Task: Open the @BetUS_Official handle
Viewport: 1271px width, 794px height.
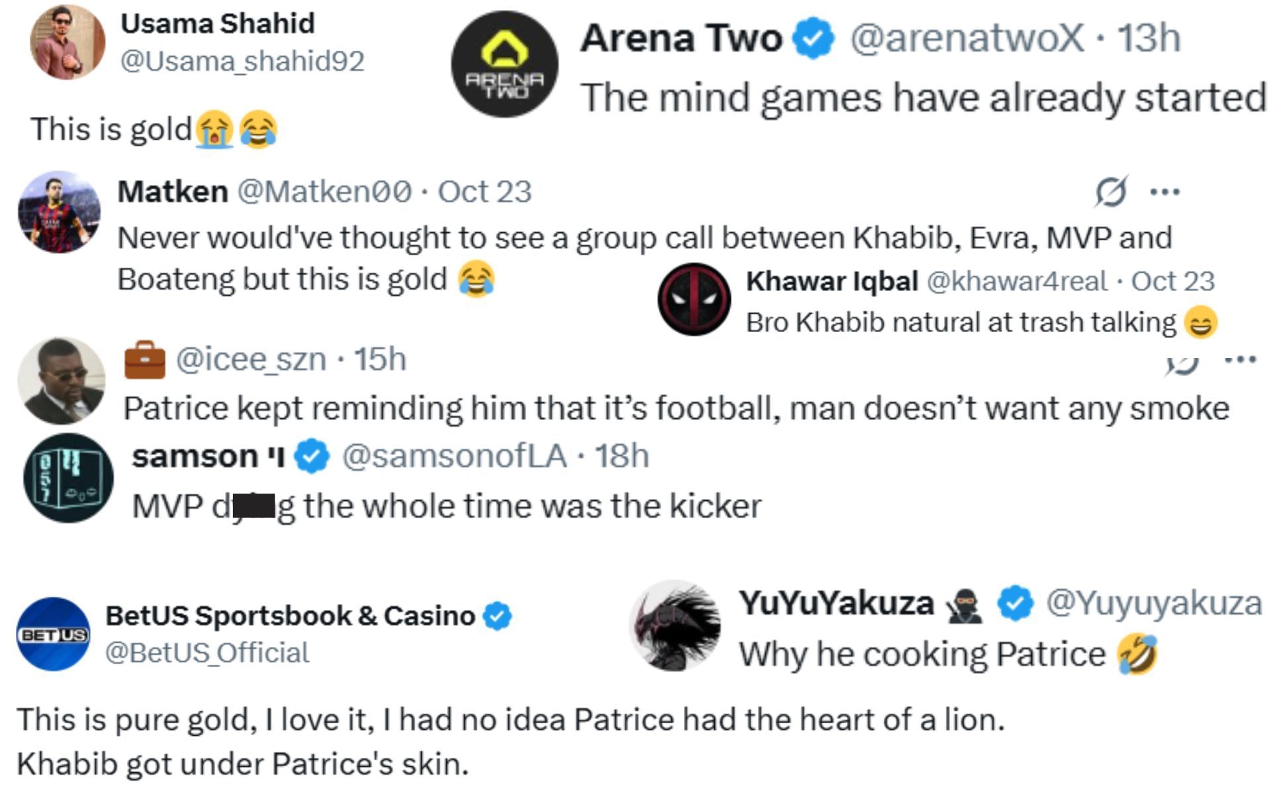Action: 207,653
